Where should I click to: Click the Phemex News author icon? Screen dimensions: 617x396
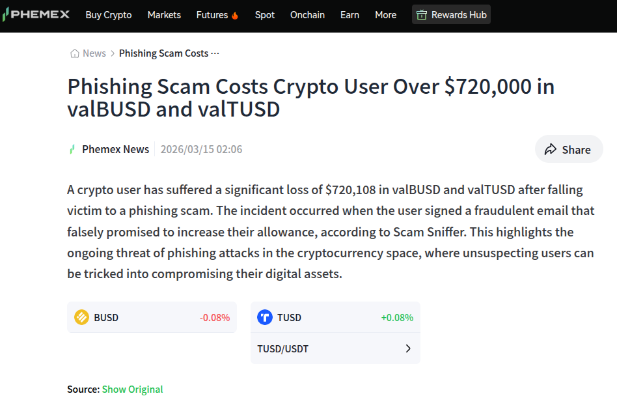(72, 149)
